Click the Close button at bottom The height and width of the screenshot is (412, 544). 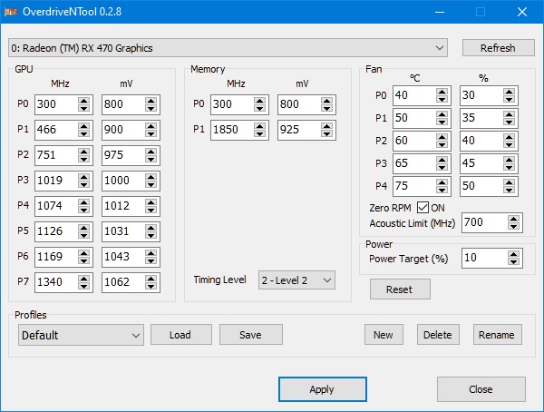point(481,389)
